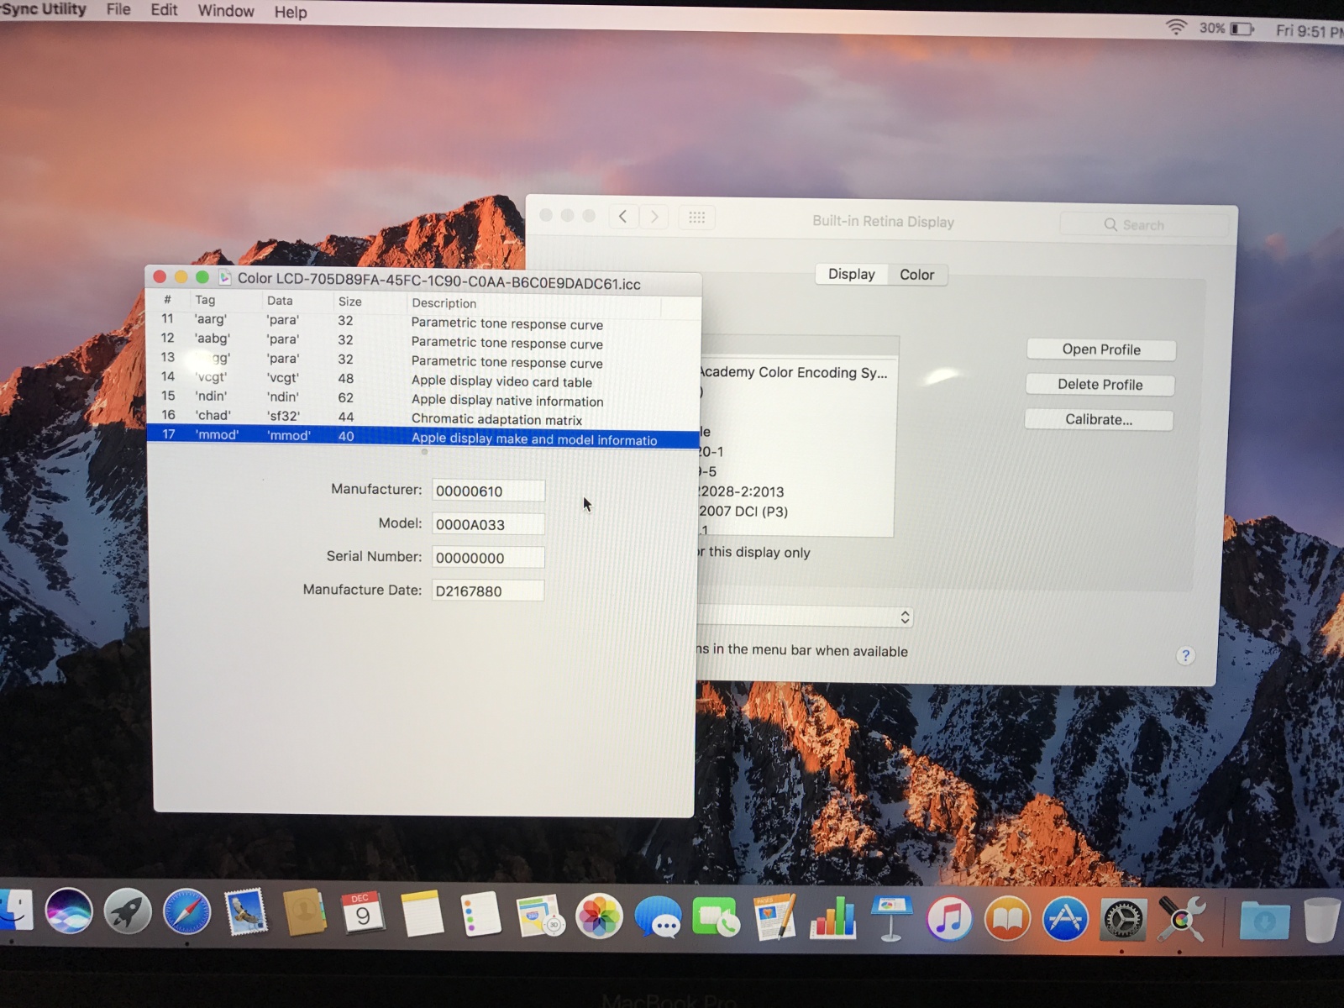The image size is (1344, 1008).
Task: Click Manufacturer field 00000610
Action: [488, 491]
